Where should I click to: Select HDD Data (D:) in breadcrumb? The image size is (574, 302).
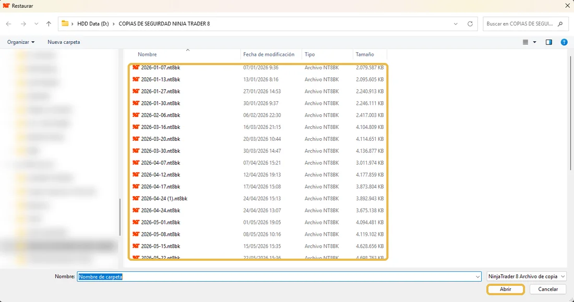click(93, 23)
